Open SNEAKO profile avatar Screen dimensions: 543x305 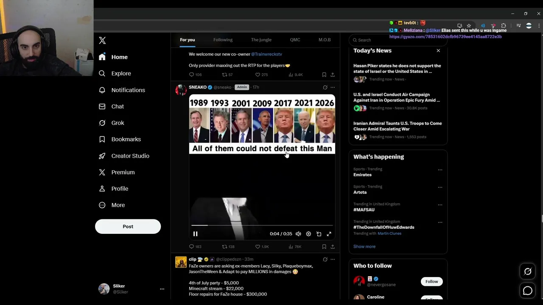(x=181, y=90)
